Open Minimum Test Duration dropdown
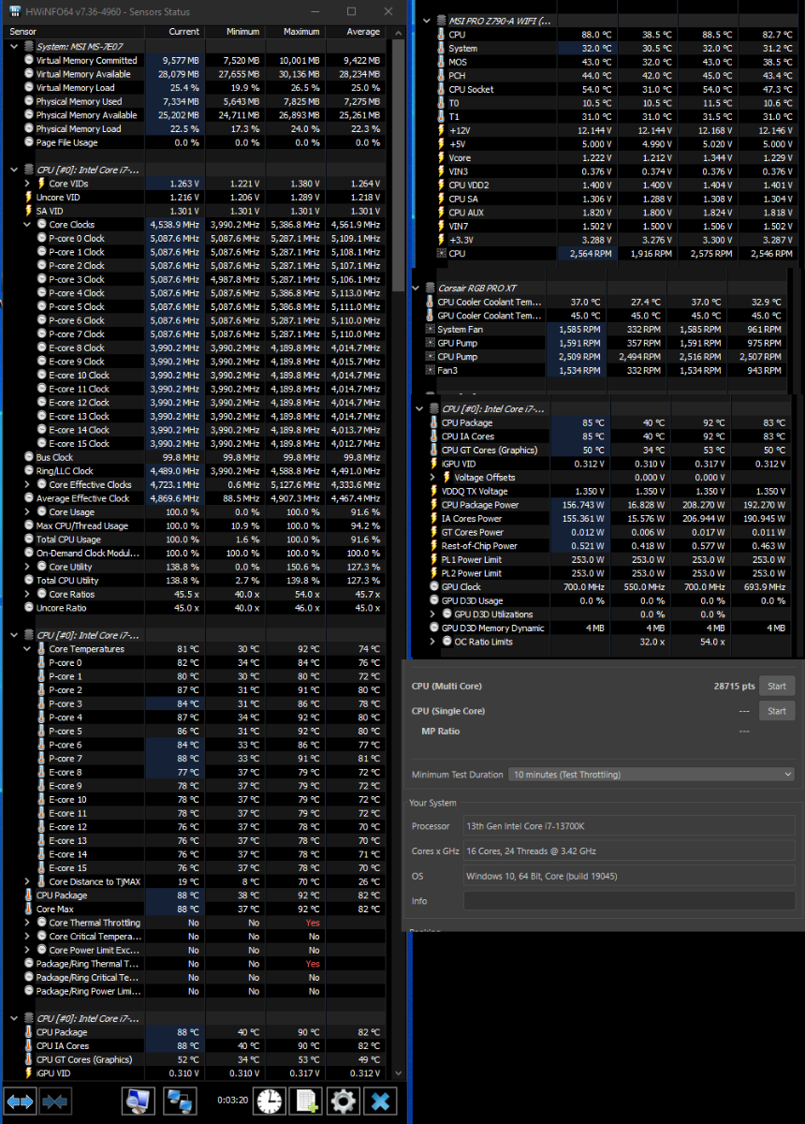Viewport: 805px width, 1124px height. [651, 775]
